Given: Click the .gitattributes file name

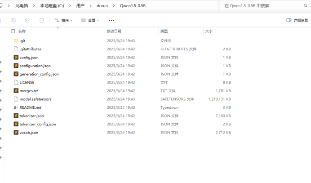Looking at the screenshot, I should pos(31,49).
